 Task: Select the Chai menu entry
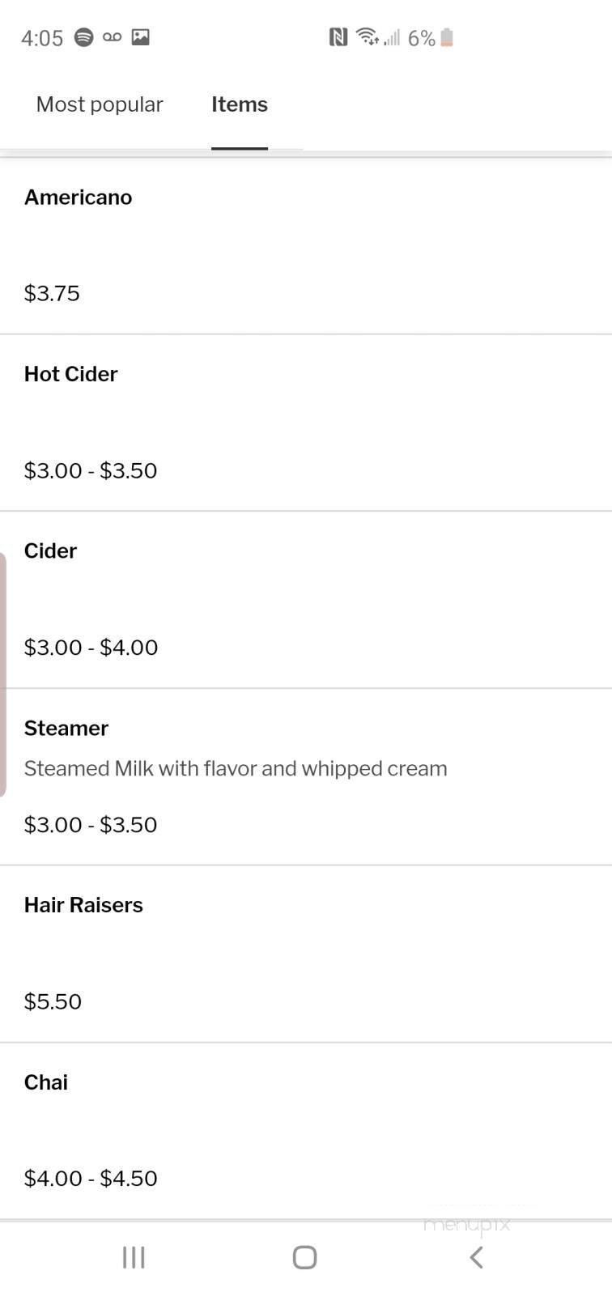45,1082
